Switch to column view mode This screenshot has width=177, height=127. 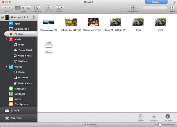point(28,8)
